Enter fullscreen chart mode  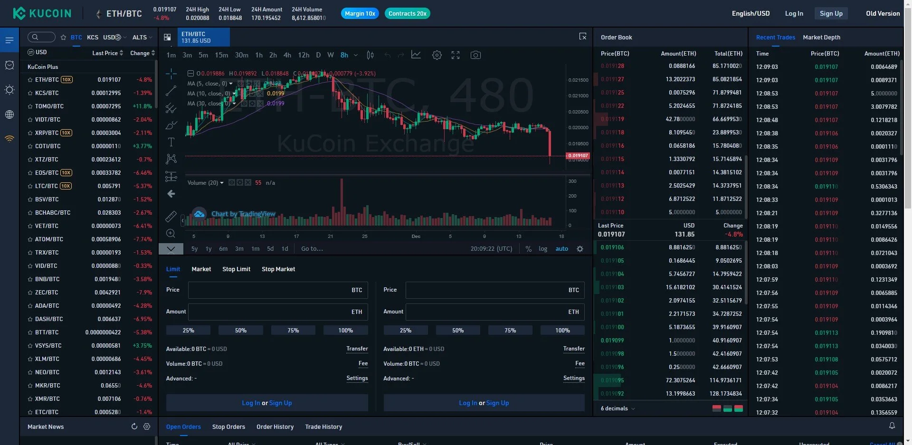(x=456, y=55)
